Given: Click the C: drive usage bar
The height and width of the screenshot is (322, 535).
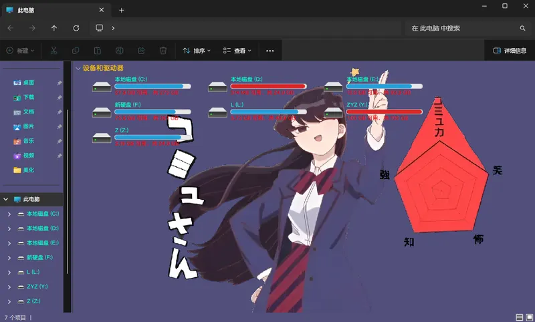Looking at the screenshot, I should pyautogui.click(x=152, y=86).
